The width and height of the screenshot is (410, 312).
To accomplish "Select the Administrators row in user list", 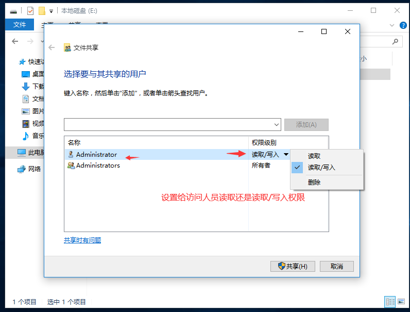I will pyautogui.click(x=98, y=166).
